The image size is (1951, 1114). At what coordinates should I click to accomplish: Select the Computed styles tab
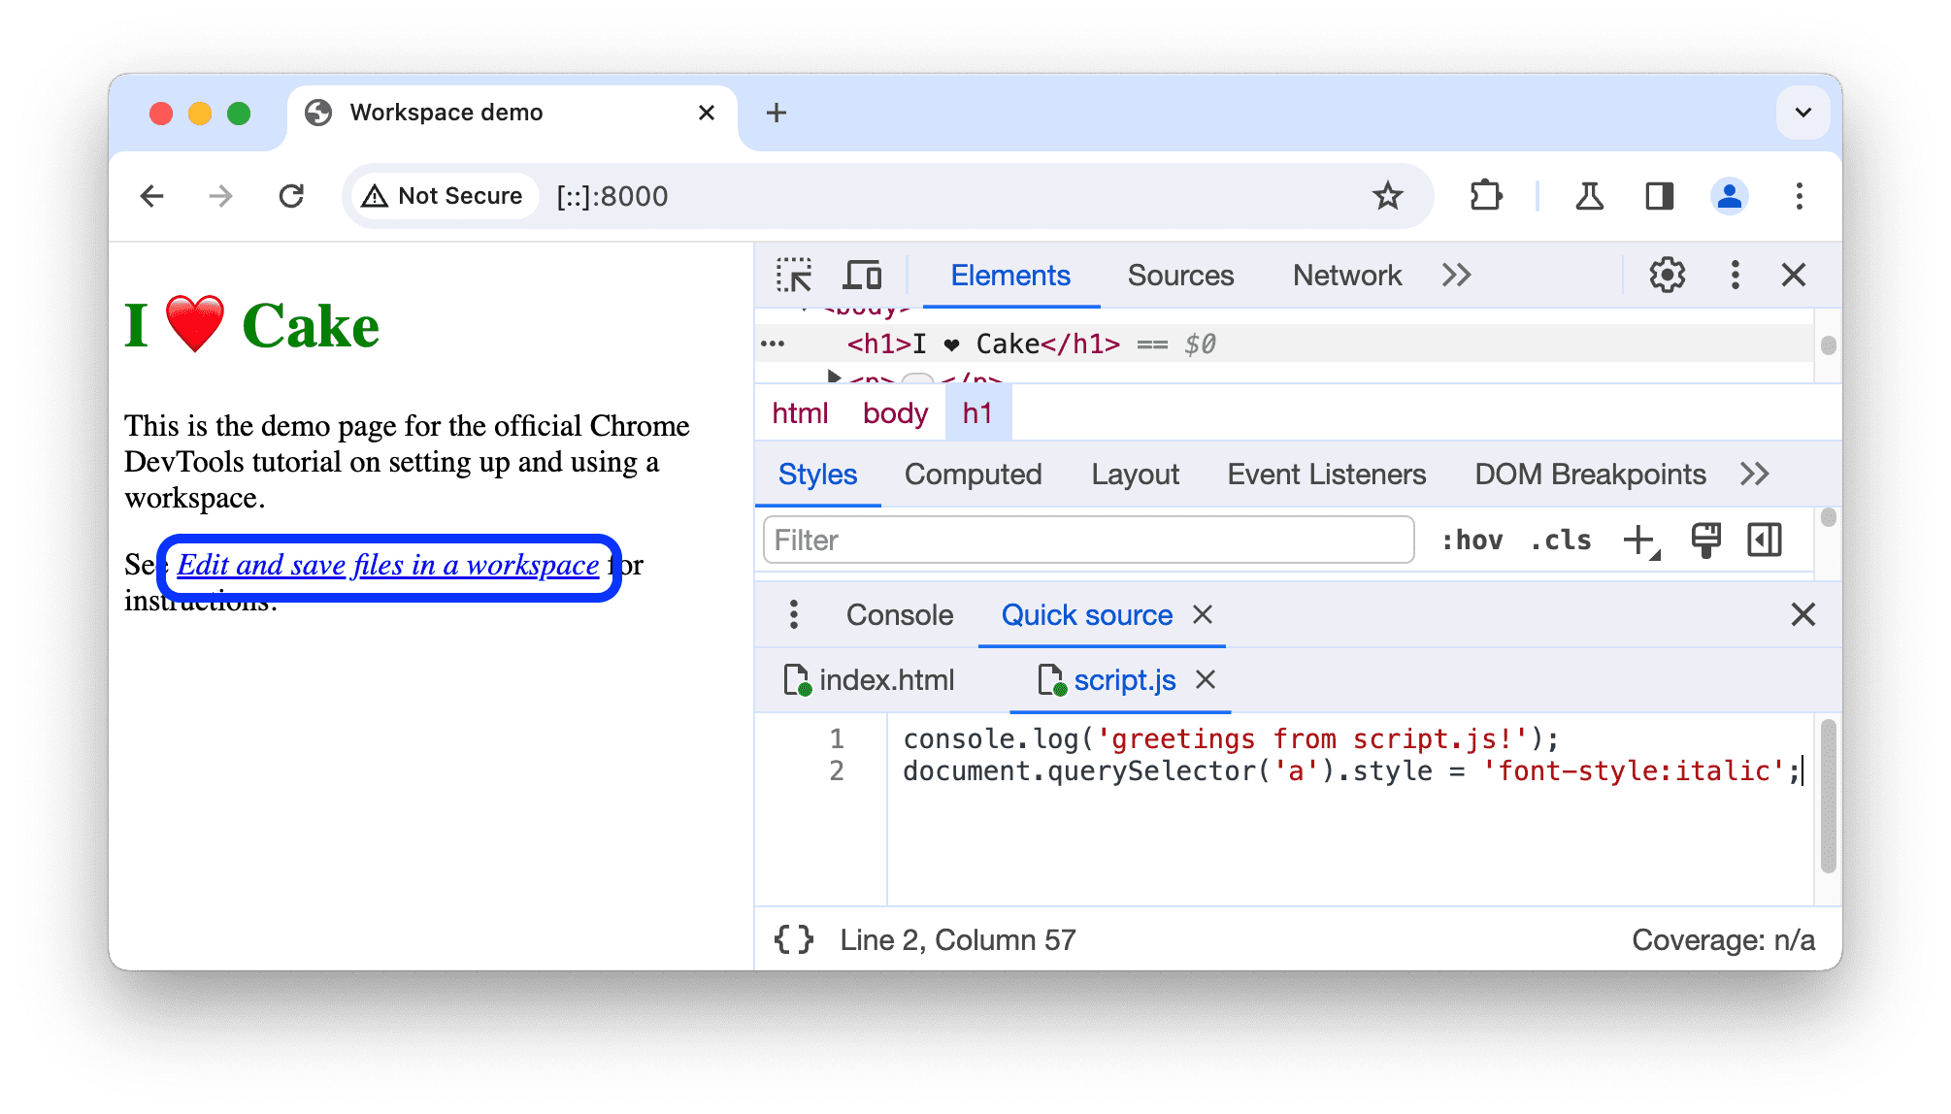(972, 475)
